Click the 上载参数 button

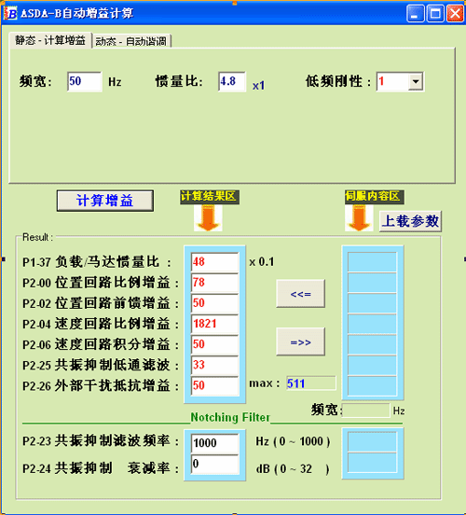click(410, 221)
